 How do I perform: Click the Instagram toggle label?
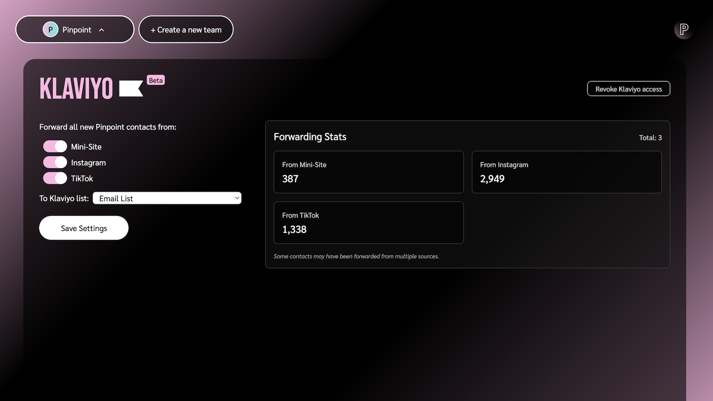point(88,163)
